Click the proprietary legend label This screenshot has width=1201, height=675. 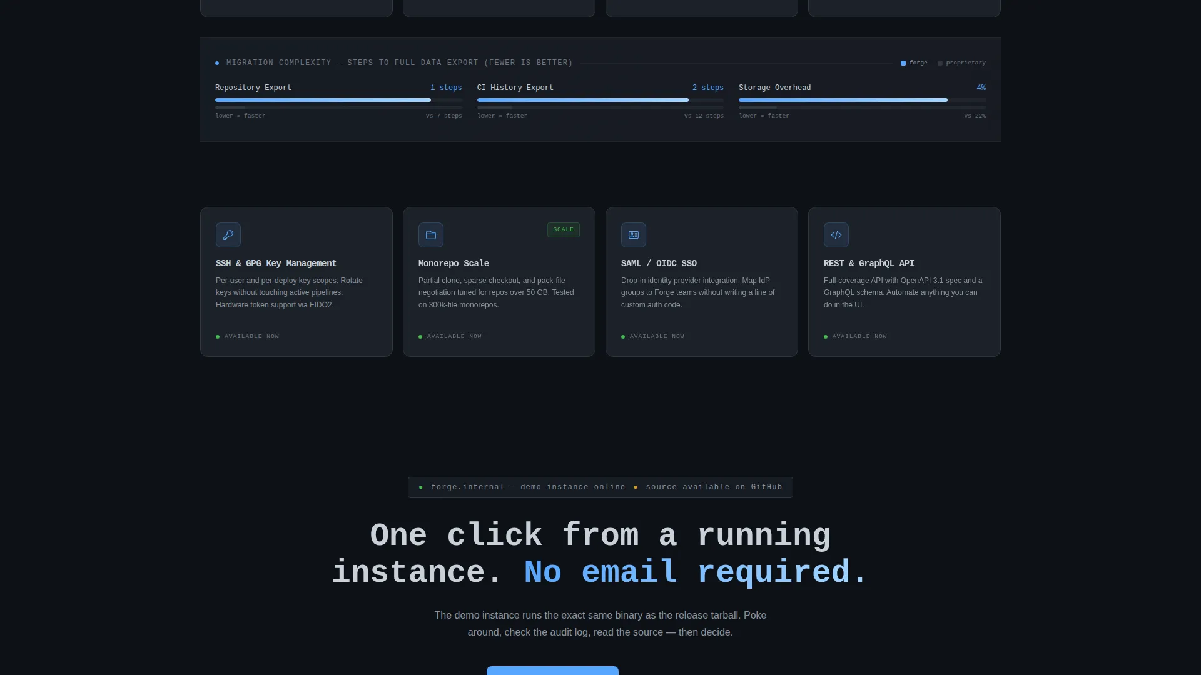(x=966, y=63)
